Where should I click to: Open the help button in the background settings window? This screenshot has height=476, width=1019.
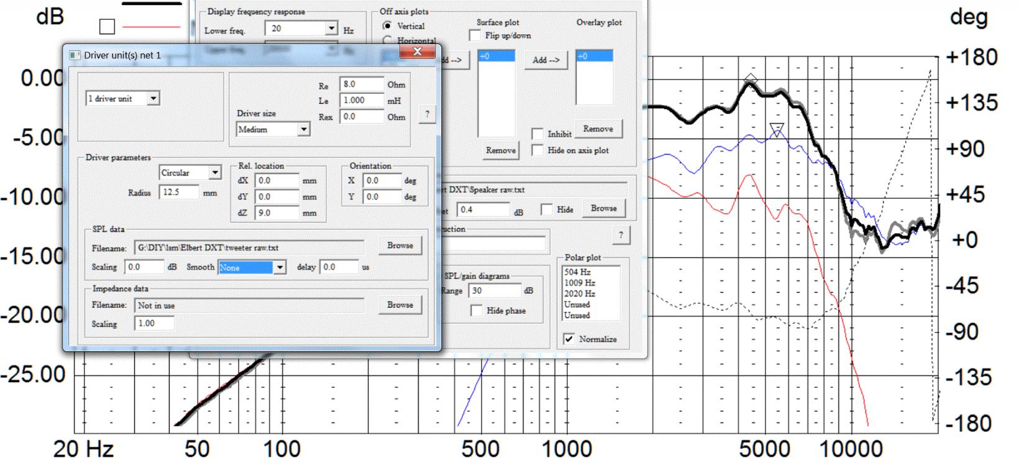[x=621, y=235]
